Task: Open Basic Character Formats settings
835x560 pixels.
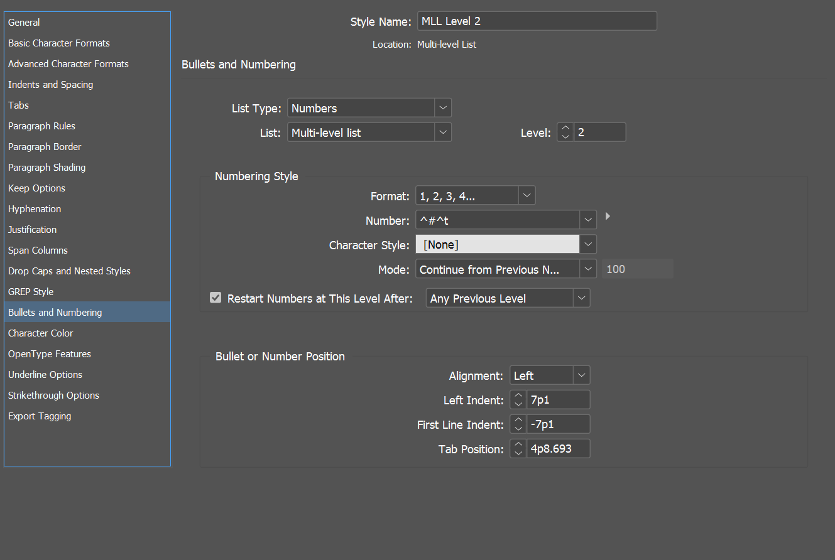Action: pos(58,43)
